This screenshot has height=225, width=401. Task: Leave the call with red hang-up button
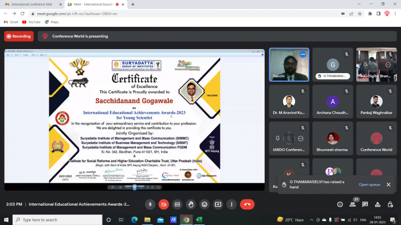pos(247,204)
